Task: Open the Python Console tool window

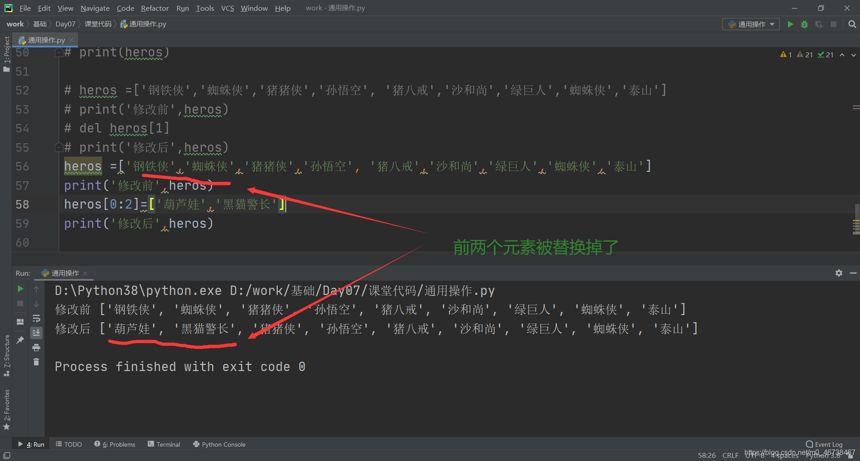Action: pyautogui.click(x=219, y=444)
